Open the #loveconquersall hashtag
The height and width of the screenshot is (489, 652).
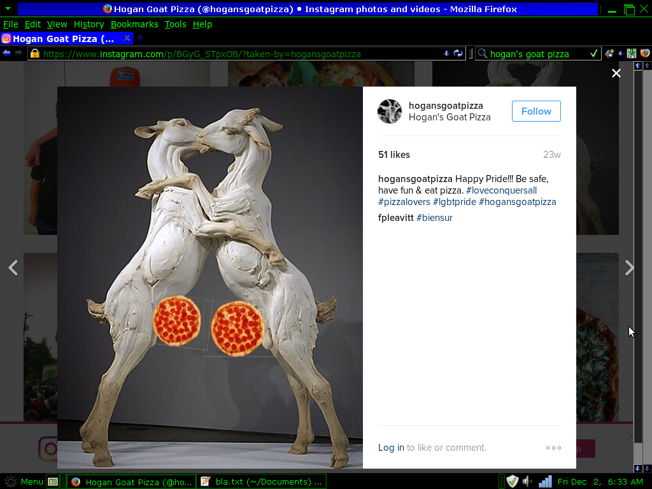point(501,190)
